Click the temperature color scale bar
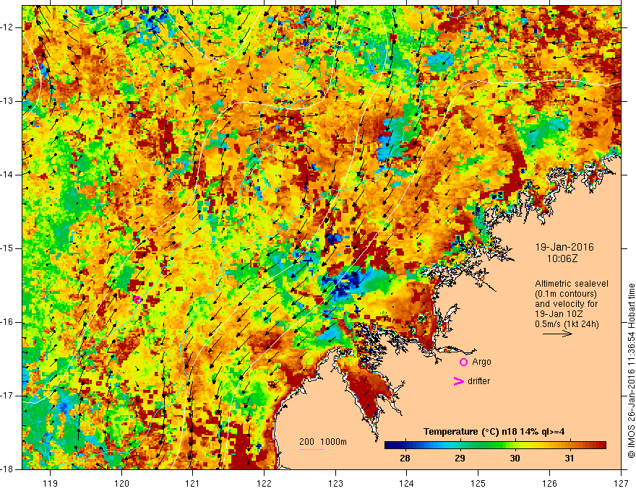 [x=495, y=446]
